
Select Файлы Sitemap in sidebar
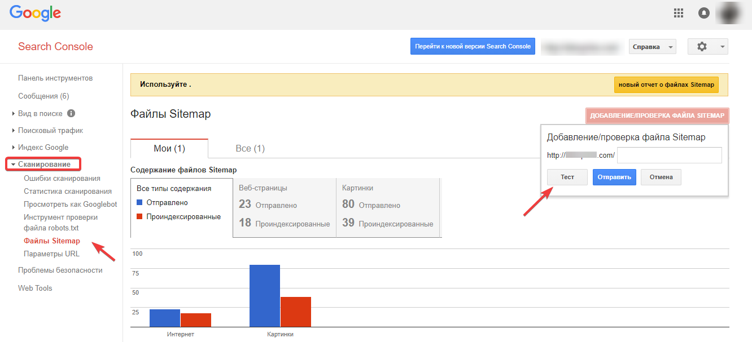click(52, 241)
